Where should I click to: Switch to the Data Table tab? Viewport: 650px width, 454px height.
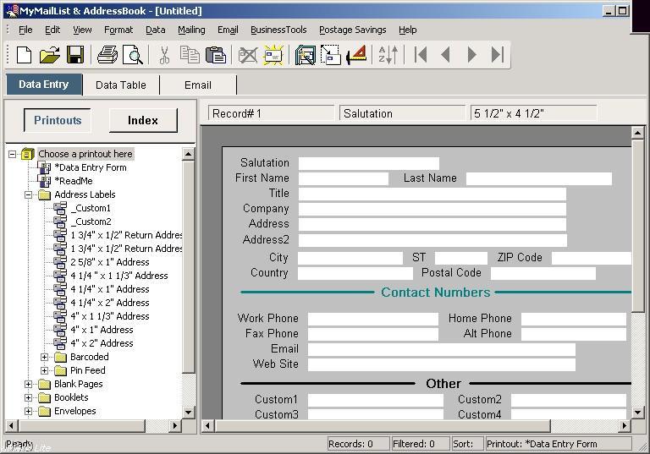pyautogui.click(x=121, y=85)
